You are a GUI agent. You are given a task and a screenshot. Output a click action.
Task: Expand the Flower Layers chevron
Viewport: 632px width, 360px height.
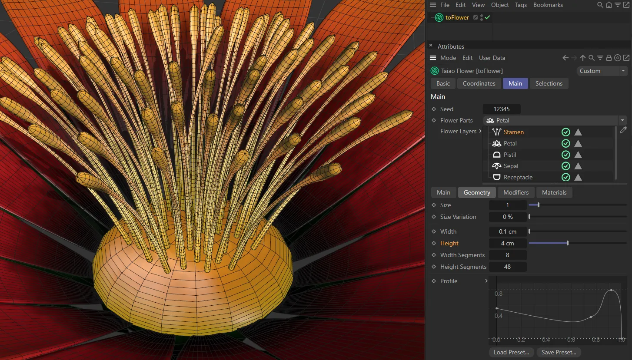(x=481, y=131)
